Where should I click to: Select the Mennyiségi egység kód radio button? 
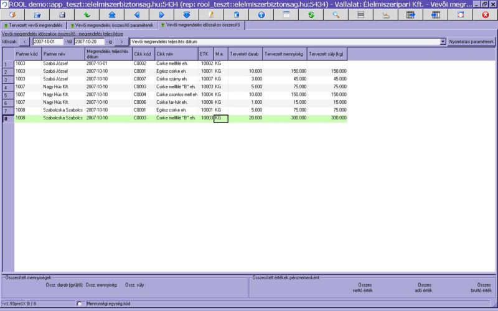[x=79, y=304]
